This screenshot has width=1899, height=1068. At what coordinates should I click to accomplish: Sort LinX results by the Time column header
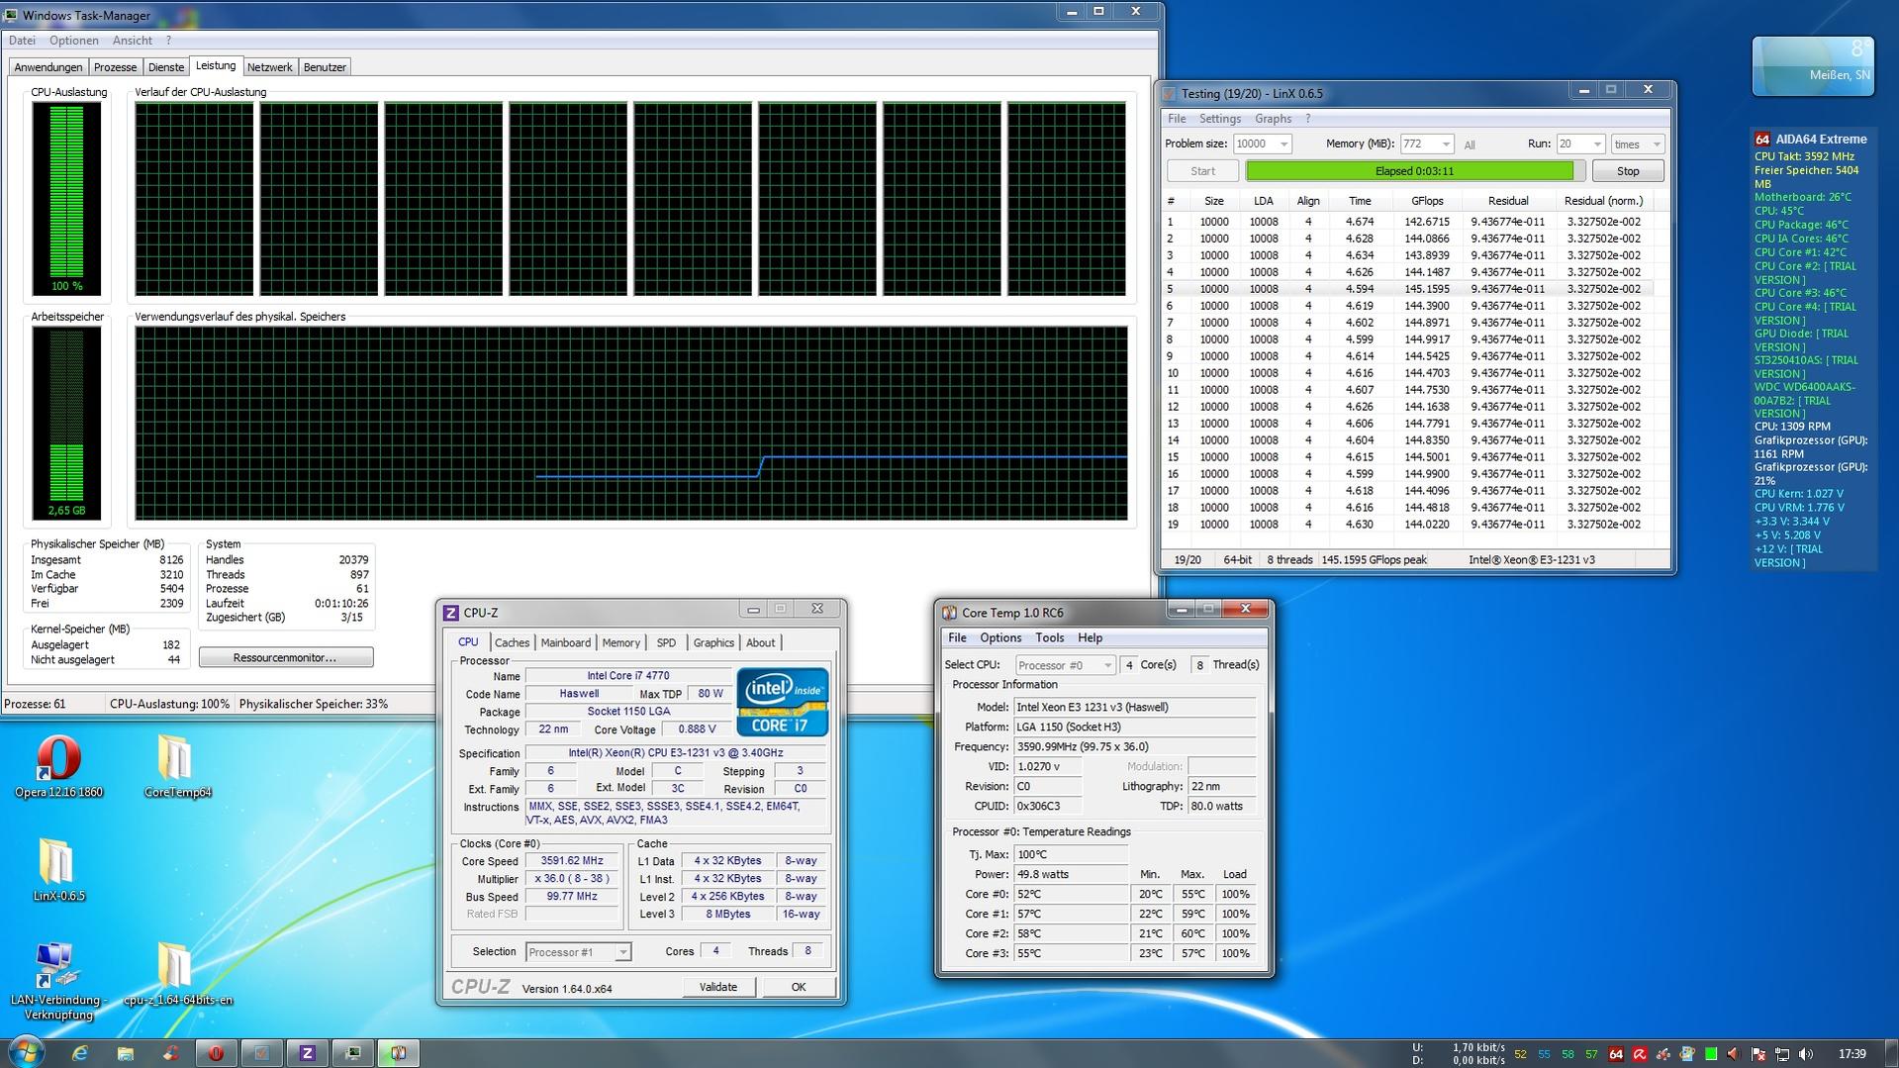[1360, 201]
